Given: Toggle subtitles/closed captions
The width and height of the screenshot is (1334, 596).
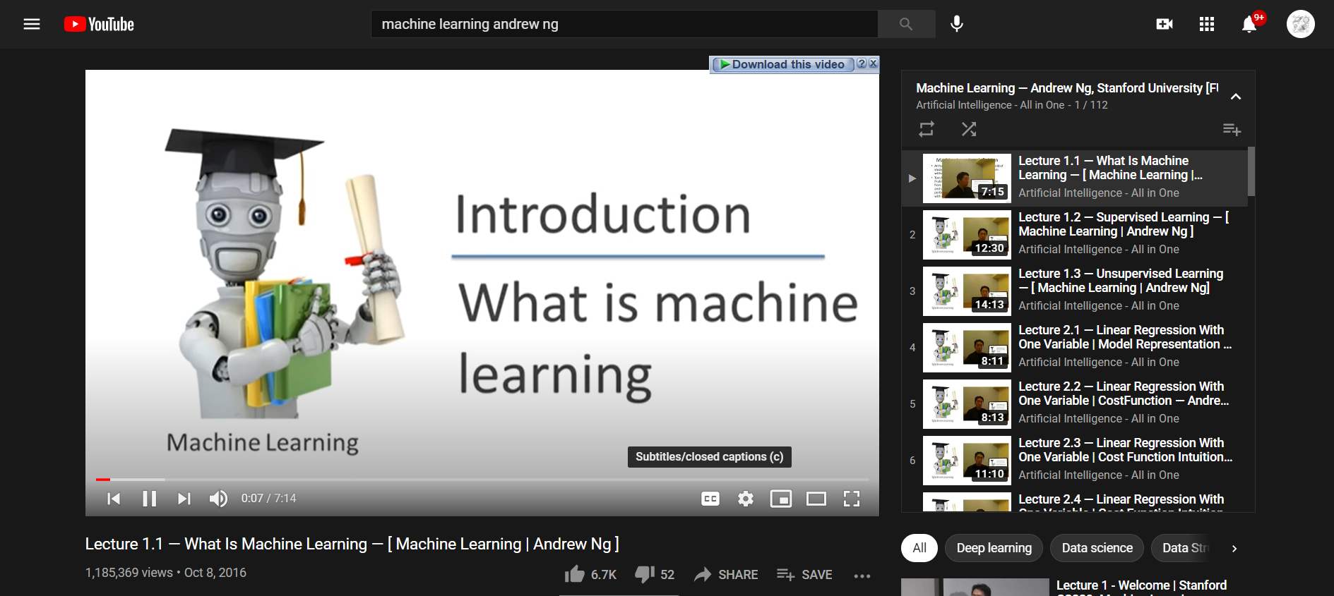Looking at the screenshot, I should coord(710,499).
